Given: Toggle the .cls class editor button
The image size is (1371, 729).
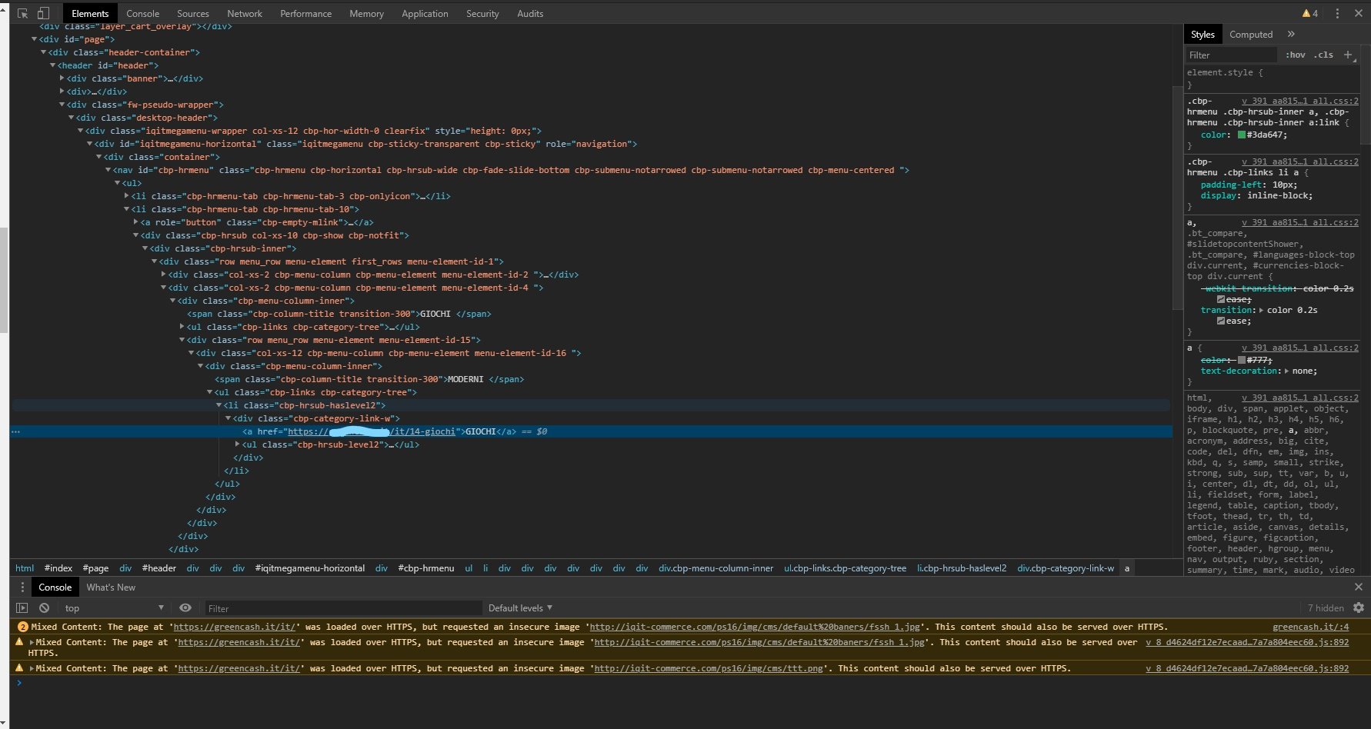Looking at the screenshot, I should tap(1323, 55).
